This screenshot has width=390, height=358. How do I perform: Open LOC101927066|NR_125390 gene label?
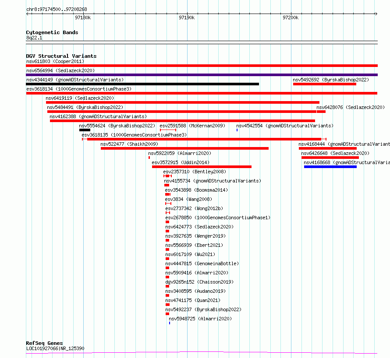55,348
